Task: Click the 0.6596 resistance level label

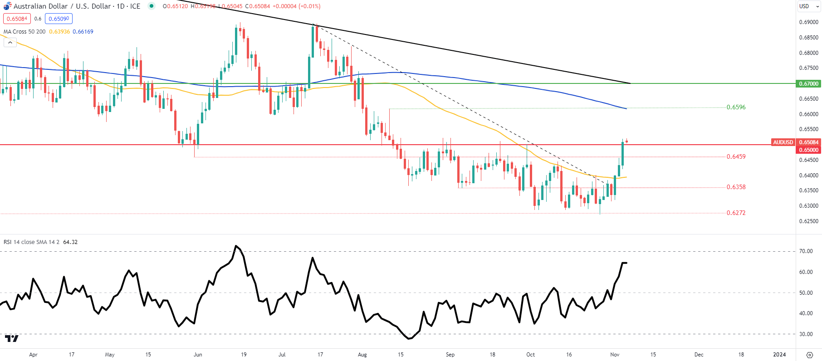Action: [x=736, y=107]
